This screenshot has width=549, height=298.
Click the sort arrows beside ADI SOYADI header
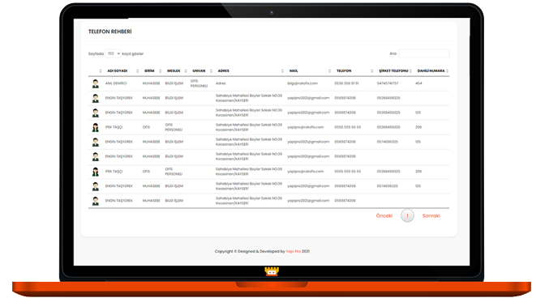[x=137, y=71]
